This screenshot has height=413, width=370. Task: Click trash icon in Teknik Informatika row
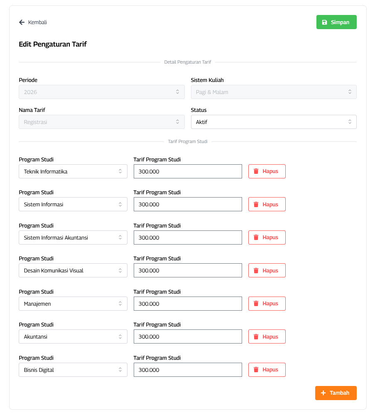point(256,171)
